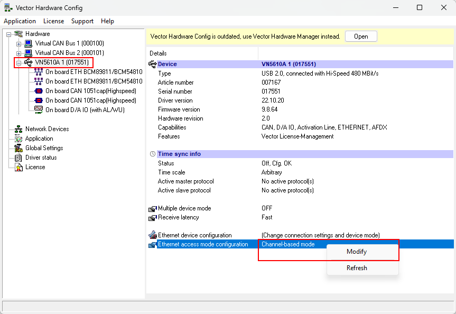Select the Application tree item label
The width and height of the screenshot is (456, 314).
pyautogui.click(x=39, y=138)
